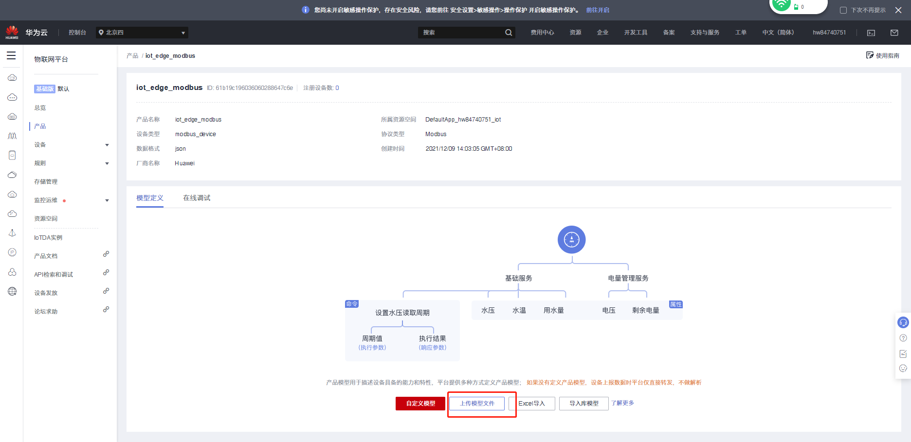Click the IP circle icon in the left rail
911x442 pixels.
(12, 252)
